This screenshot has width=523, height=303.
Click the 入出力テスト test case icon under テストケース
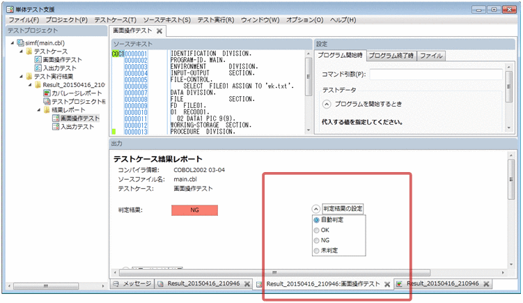[x=38, y=68]
